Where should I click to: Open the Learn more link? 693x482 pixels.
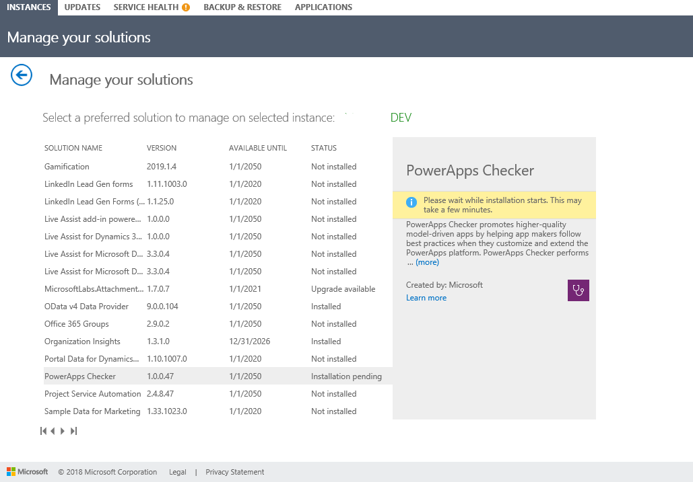[426, 297]
